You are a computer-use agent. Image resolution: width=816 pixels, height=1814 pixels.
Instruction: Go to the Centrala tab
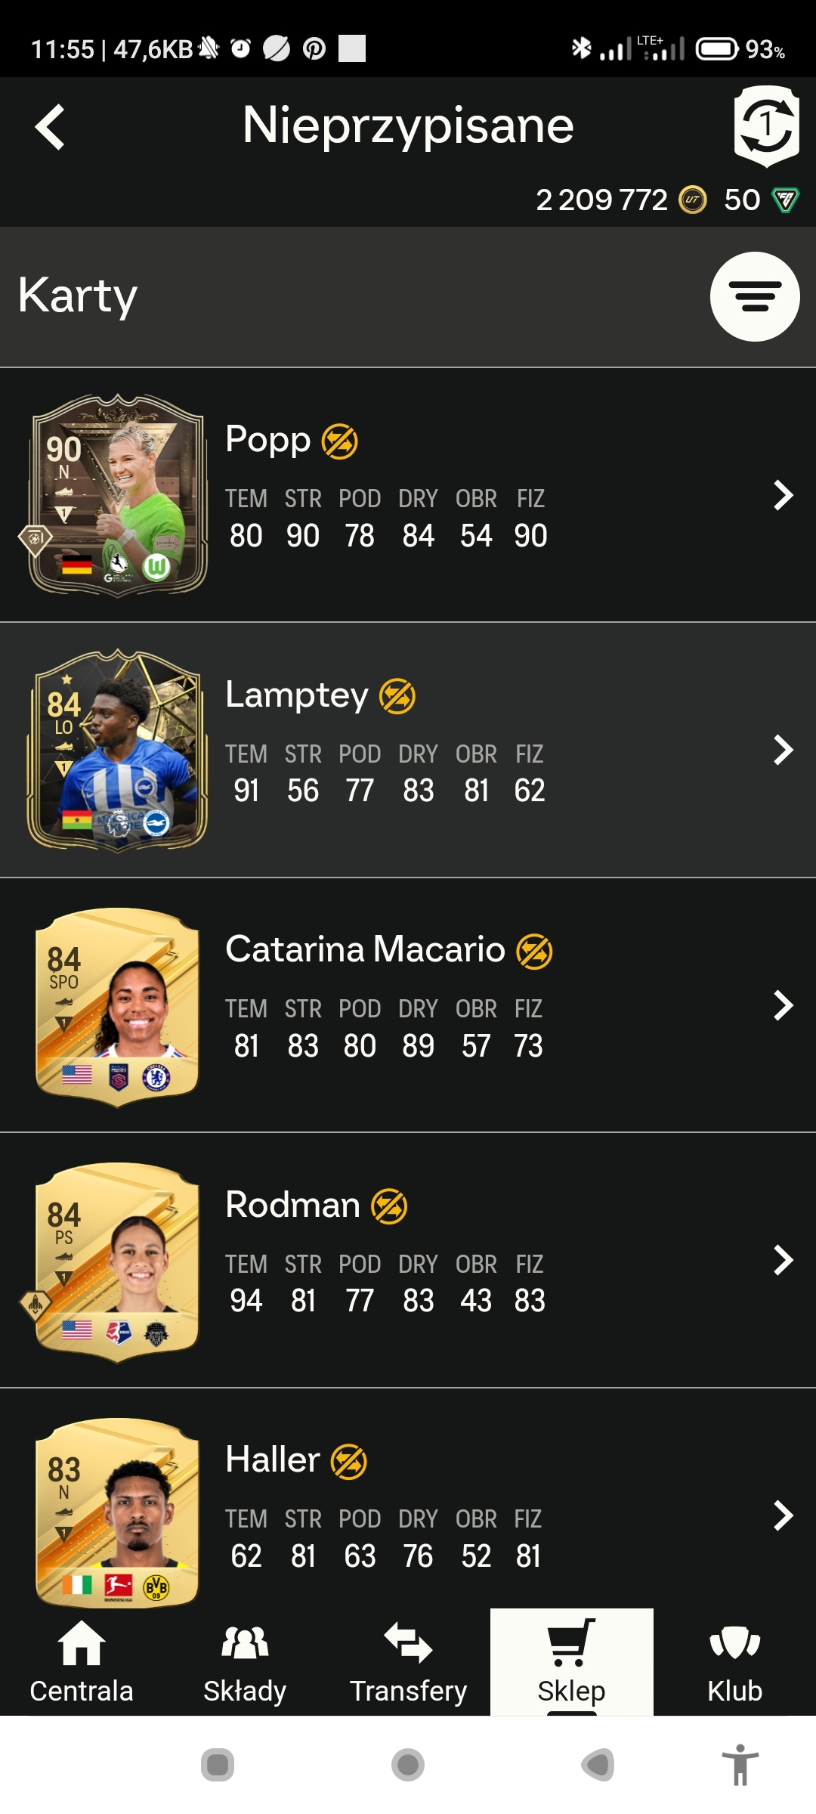[x=82, y=1663]
